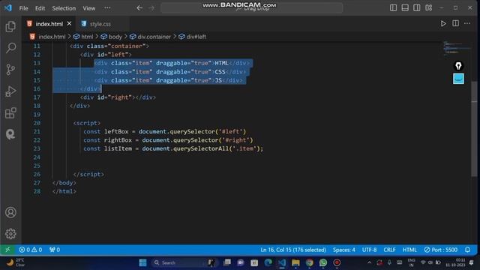Open the Customize Layout icon
The image size is (480, 270).
coord(428,8)
